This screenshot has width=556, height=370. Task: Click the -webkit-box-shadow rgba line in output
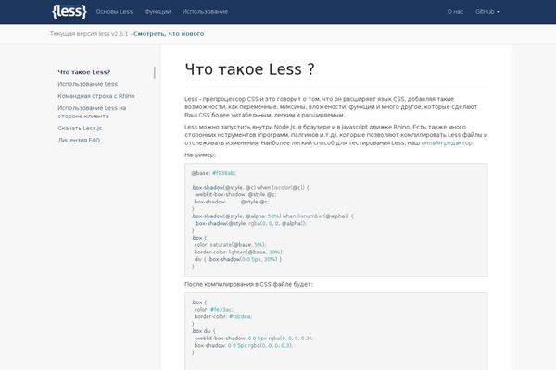[x=254, y=339]
